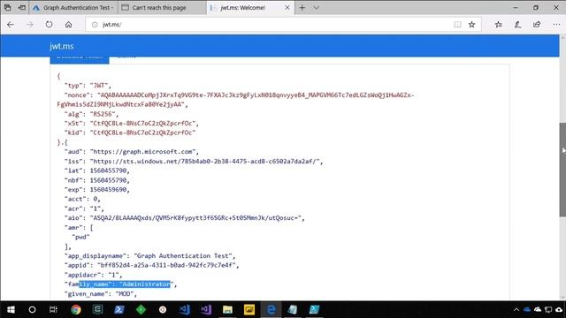Open the tabs you've set aside
Image resolution: width=566 pixels, height=318 pixels.
8,8
